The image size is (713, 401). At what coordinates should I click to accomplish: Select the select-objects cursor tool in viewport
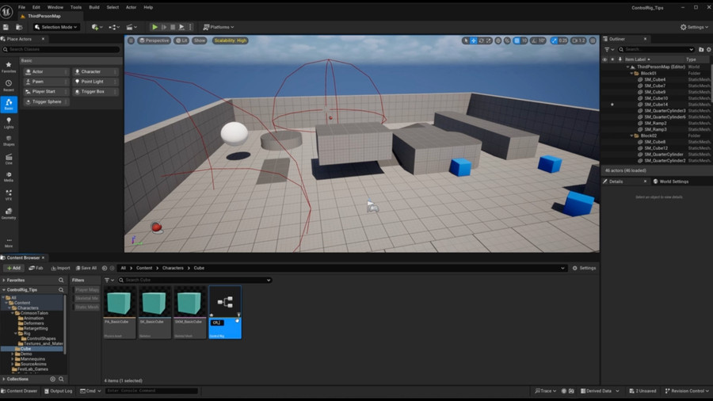pos(466,40)
